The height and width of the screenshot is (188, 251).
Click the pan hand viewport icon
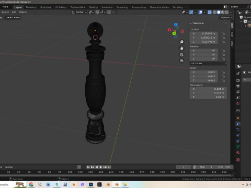coord(181,48)
